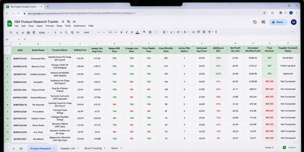Open the Extensions menu

79,26
